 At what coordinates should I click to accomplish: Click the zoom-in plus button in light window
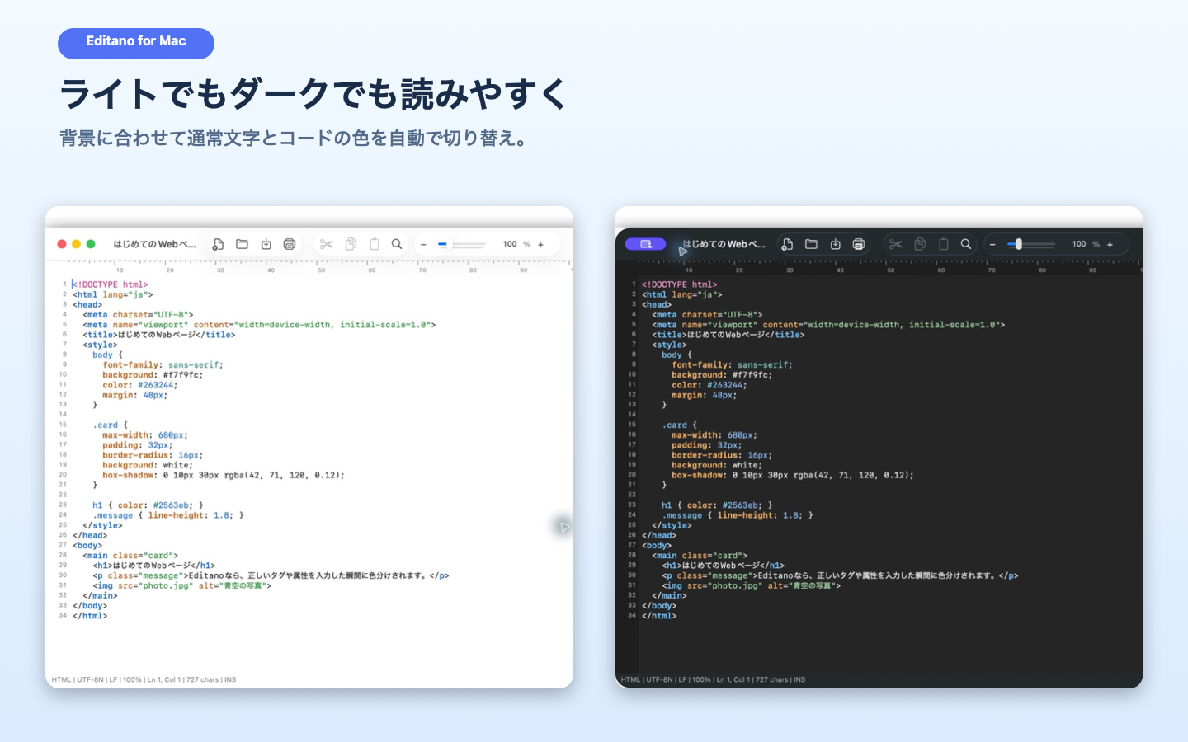coord(540,245)
